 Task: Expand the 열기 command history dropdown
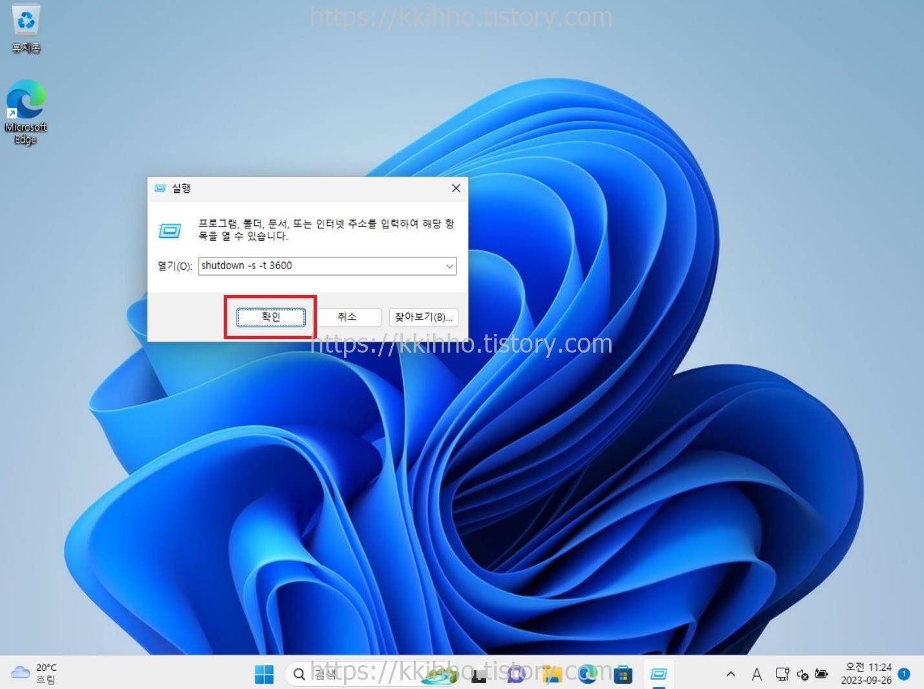[x=449, y=266]
